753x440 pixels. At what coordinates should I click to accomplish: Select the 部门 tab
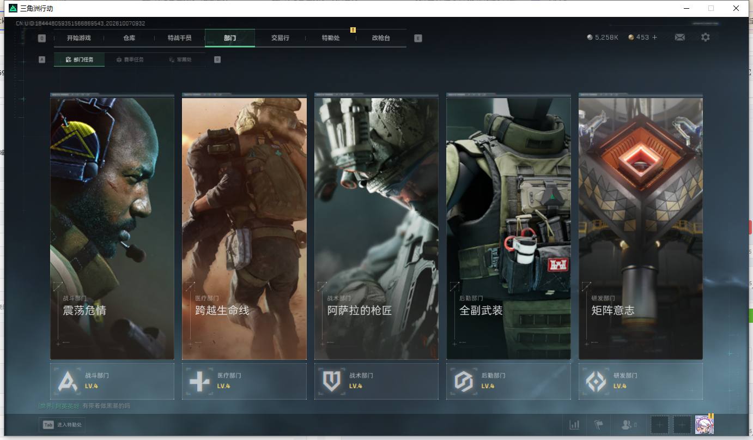click(x=230, y=38)
